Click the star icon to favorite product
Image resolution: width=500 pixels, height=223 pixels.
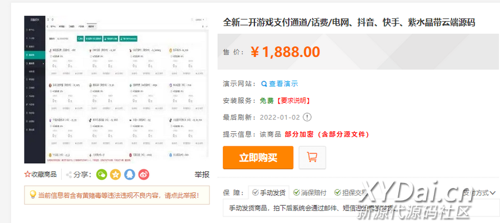point(27,175)
